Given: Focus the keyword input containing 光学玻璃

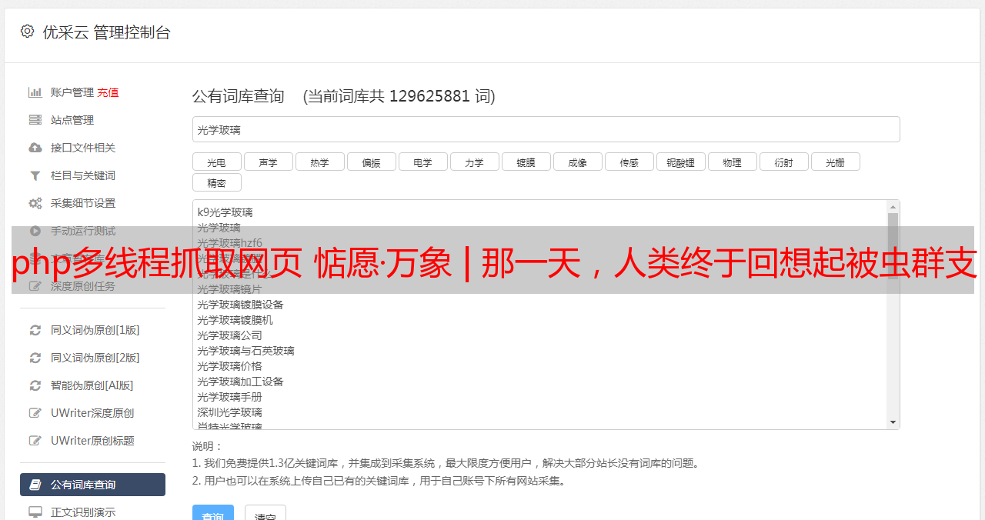Looking at the screenshot, I should [546, 129].
